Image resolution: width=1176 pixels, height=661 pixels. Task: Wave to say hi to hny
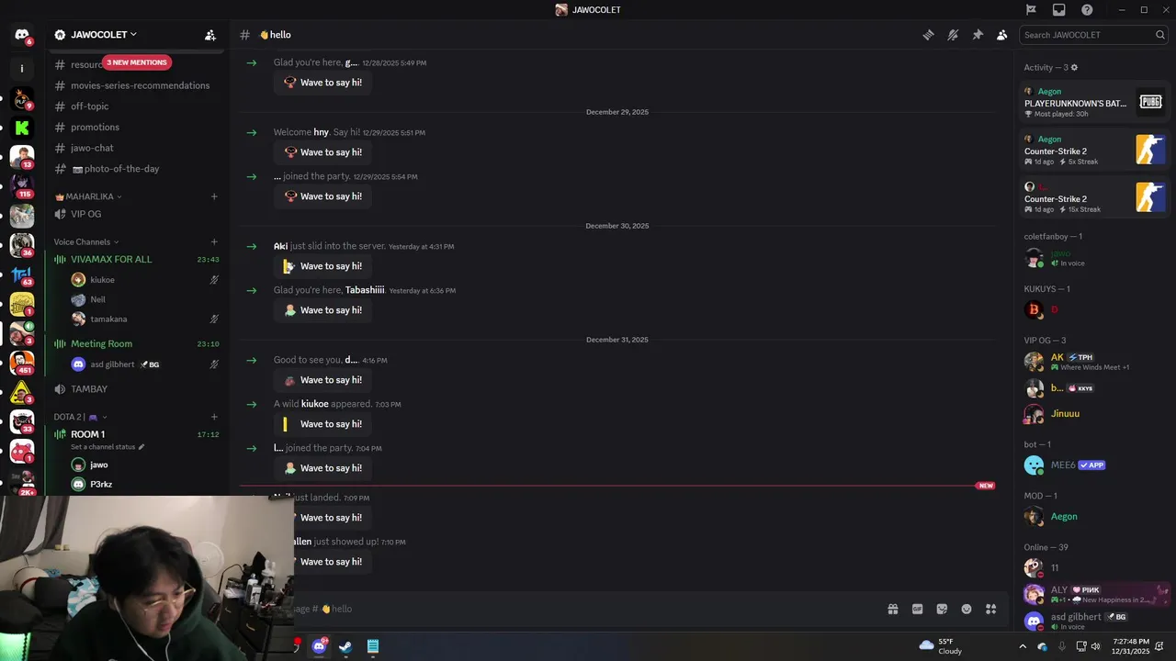tap(322, 152)
